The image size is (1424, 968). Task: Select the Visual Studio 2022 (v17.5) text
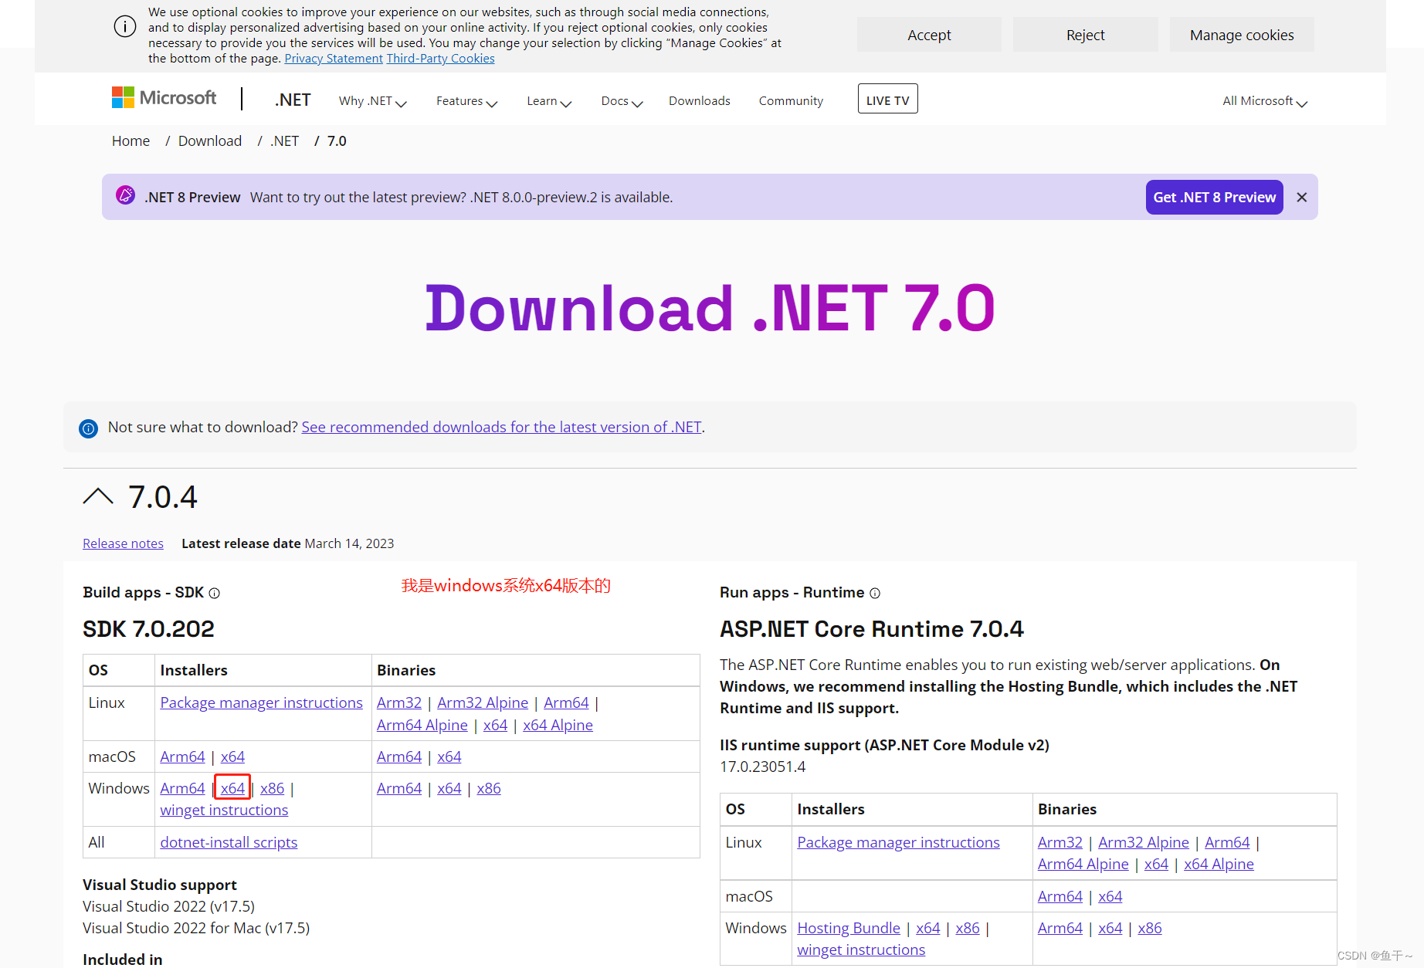(x=168, y=906)
